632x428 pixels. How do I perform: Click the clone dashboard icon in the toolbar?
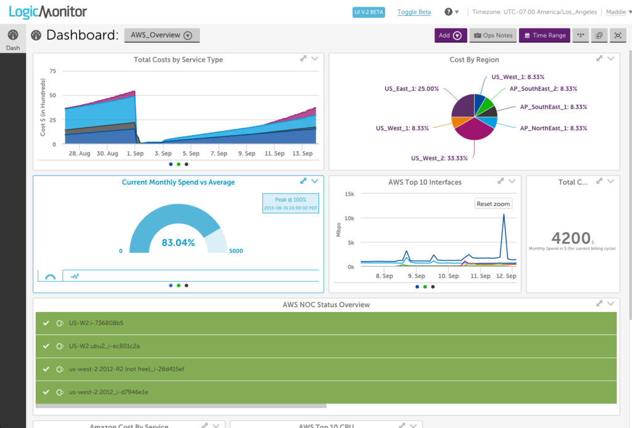599,35
